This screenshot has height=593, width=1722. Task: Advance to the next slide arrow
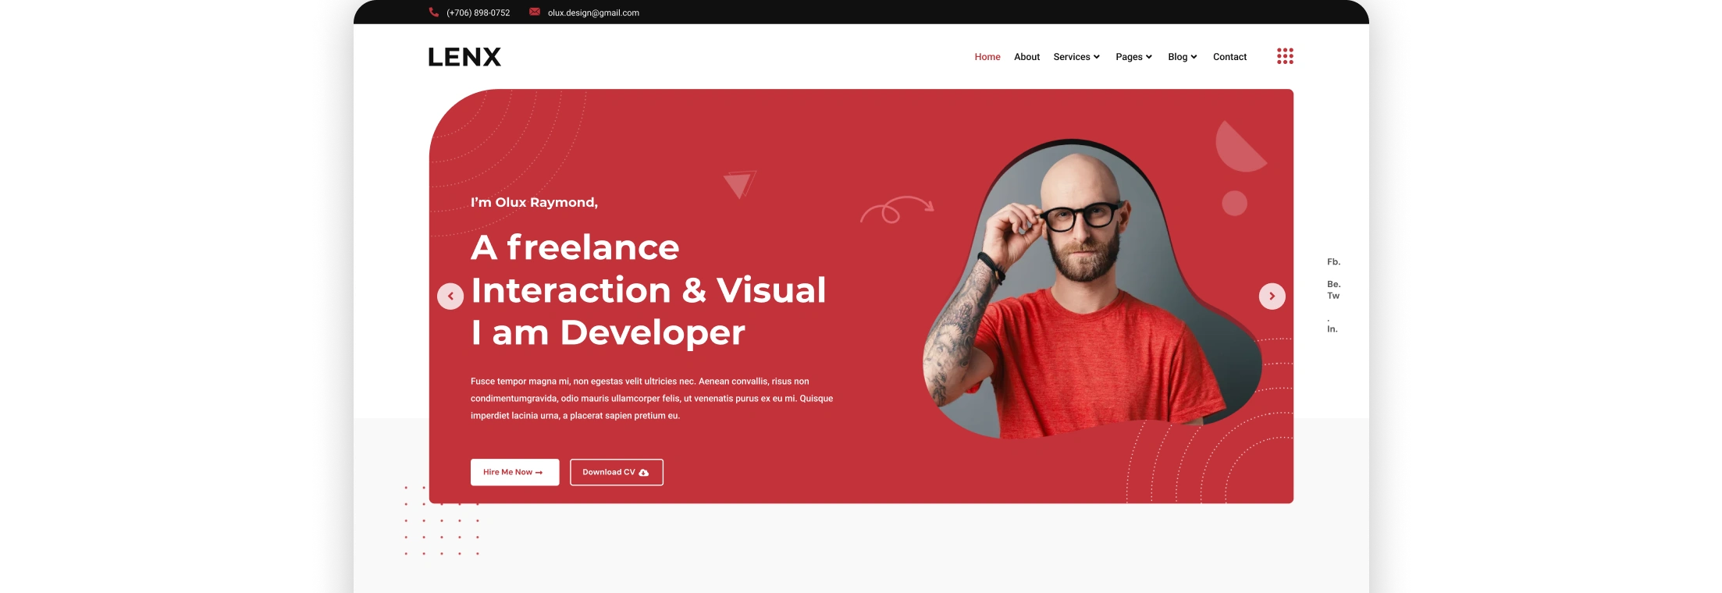pos(1272,296)
